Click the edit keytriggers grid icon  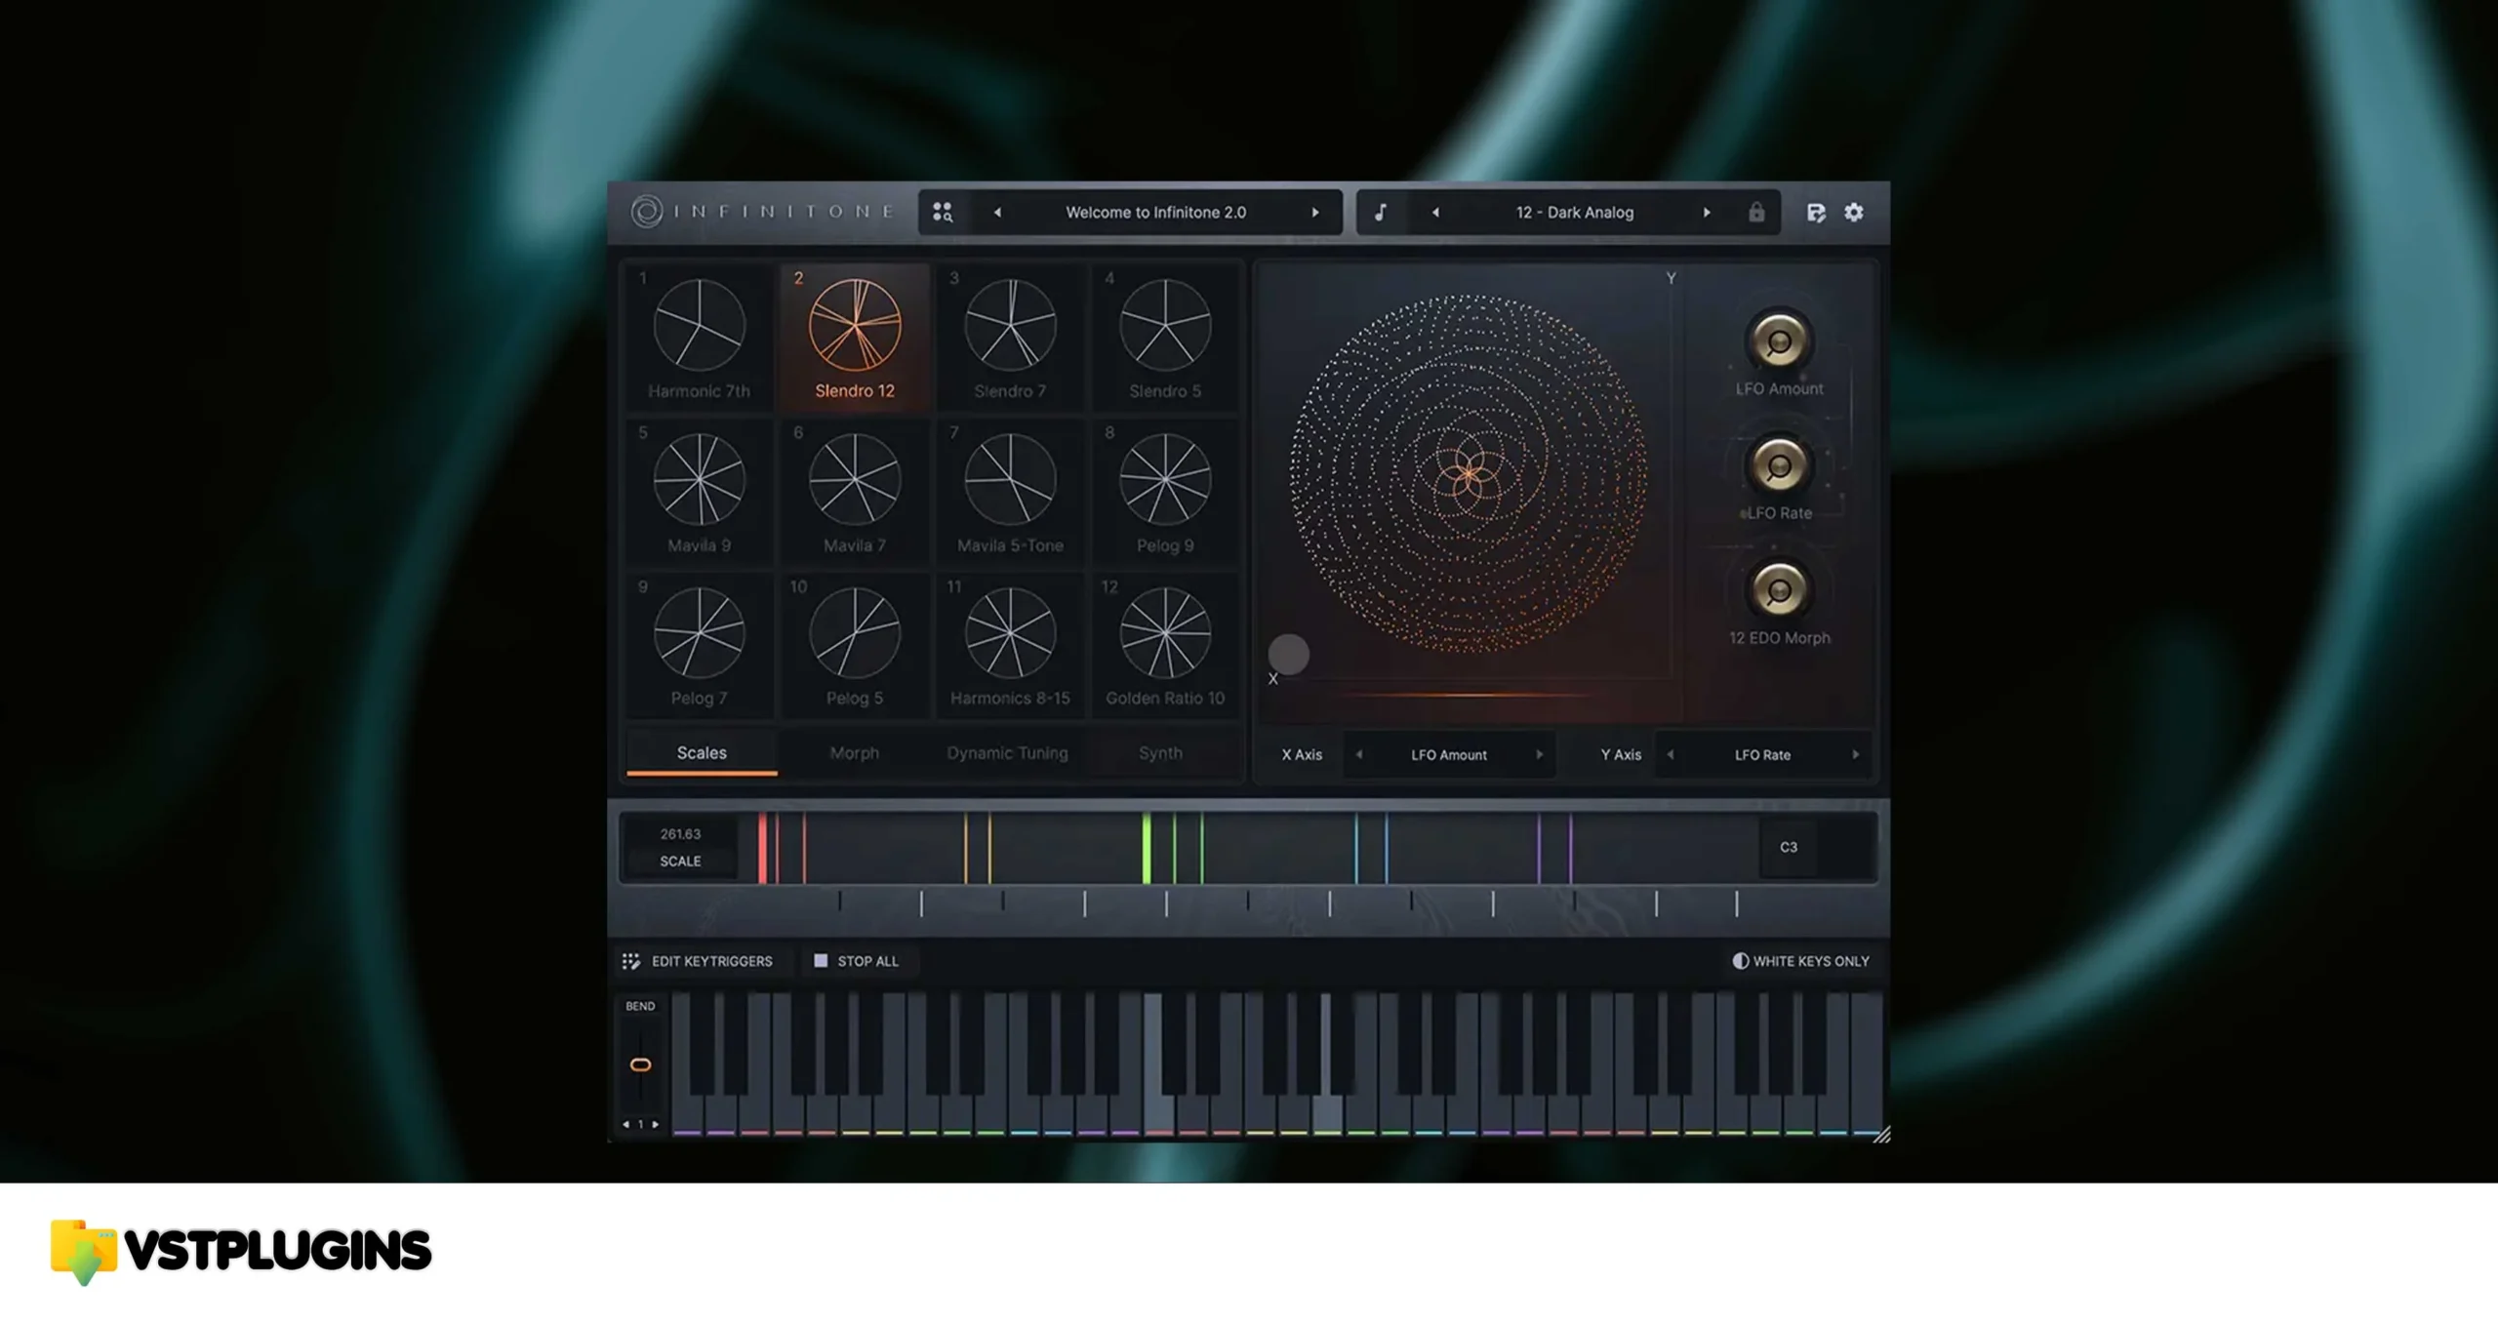coord(631,961)
